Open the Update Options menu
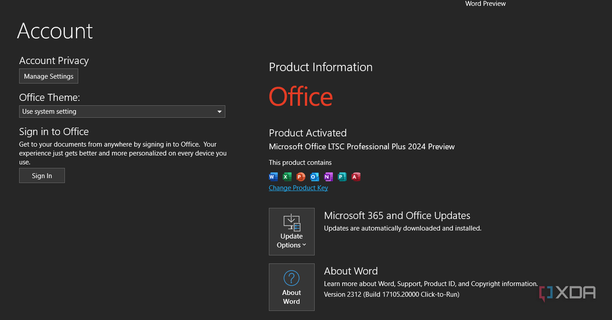Screen dimensions: 612x320 (x=292, y=231)
